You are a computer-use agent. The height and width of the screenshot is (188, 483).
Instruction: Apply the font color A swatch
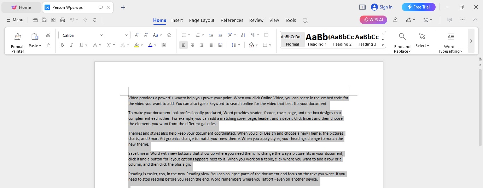click(x=150, y=45)
